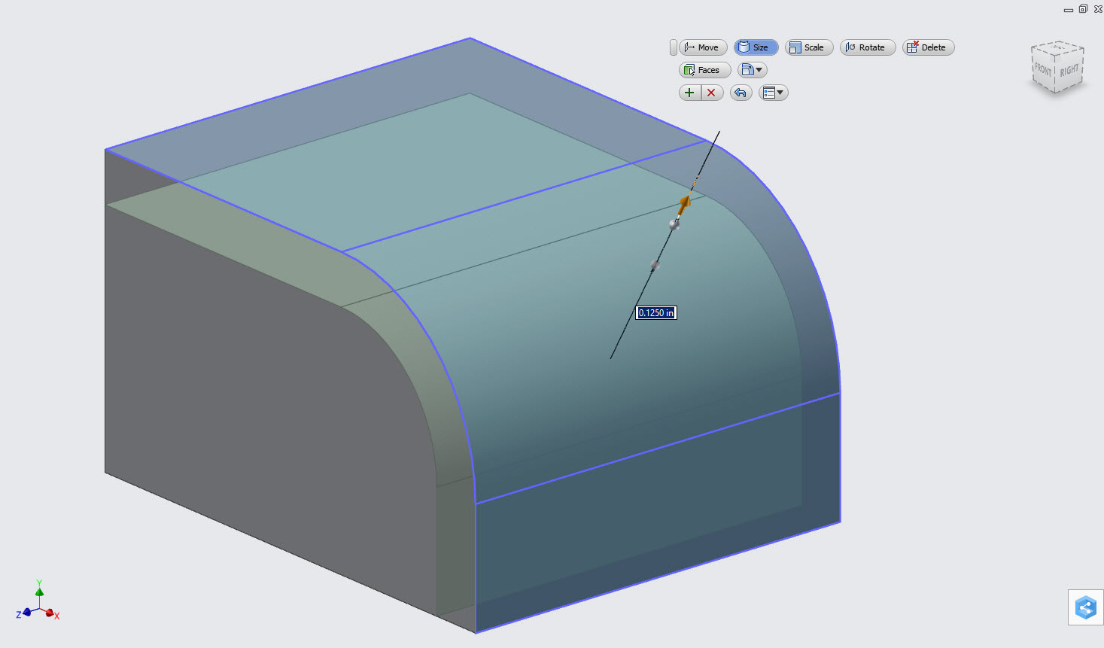
Task: Close the document window
Action: point(1098,9)
